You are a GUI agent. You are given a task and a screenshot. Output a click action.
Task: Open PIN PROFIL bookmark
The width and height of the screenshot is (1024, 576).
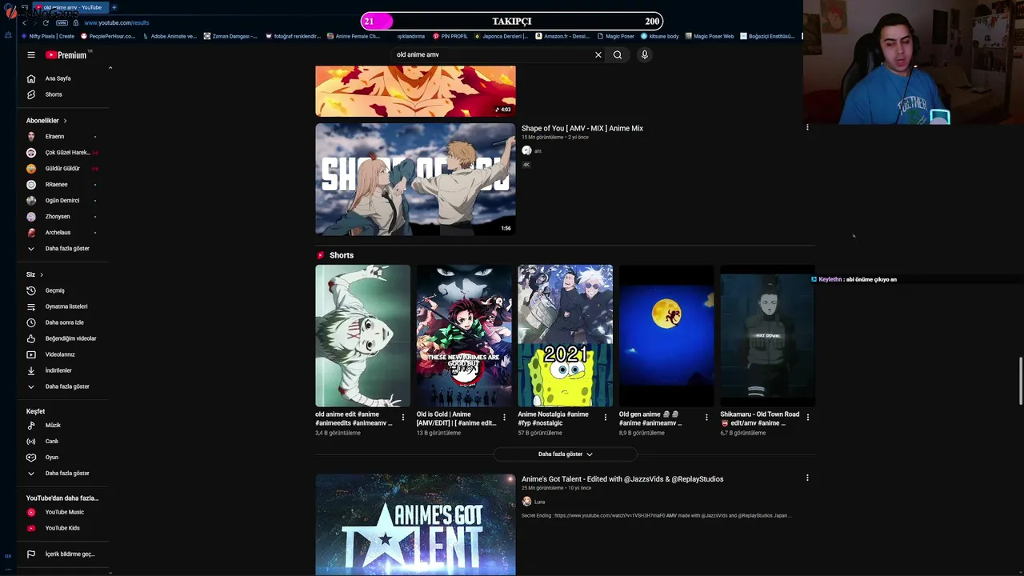click(450, 36)
